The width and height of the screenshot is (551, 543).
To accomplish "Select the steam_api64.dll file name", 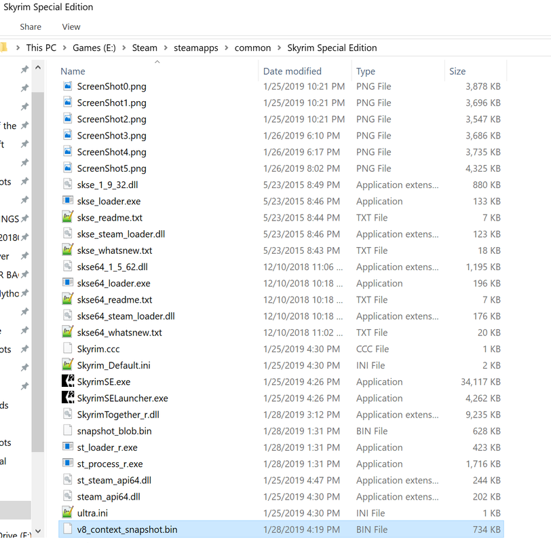I will (x=109, y=497).
